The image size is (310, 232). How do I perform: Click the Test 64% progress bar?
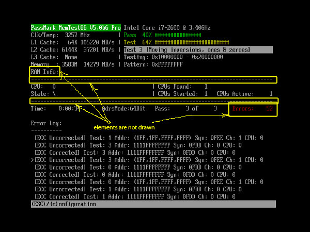coord(176,42)
